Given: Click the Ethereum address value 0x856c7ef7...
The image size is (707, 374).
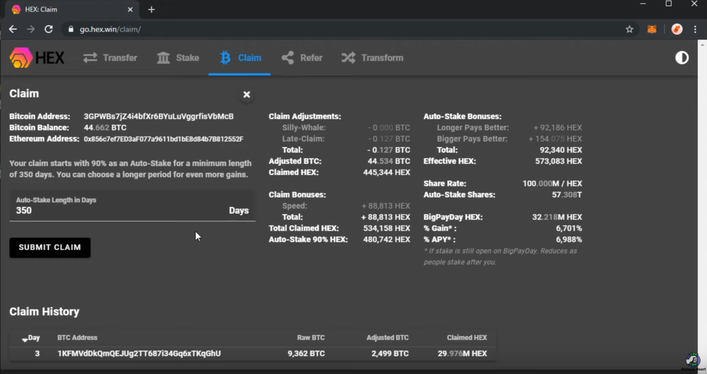Looking at the screenshot, I should [x=163, y=139].
